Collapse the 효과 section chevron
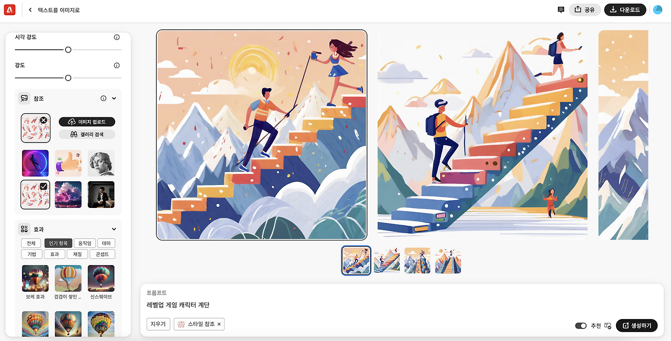Image resolution: width=671 pixels, height=341 pixels. (114, 229)
